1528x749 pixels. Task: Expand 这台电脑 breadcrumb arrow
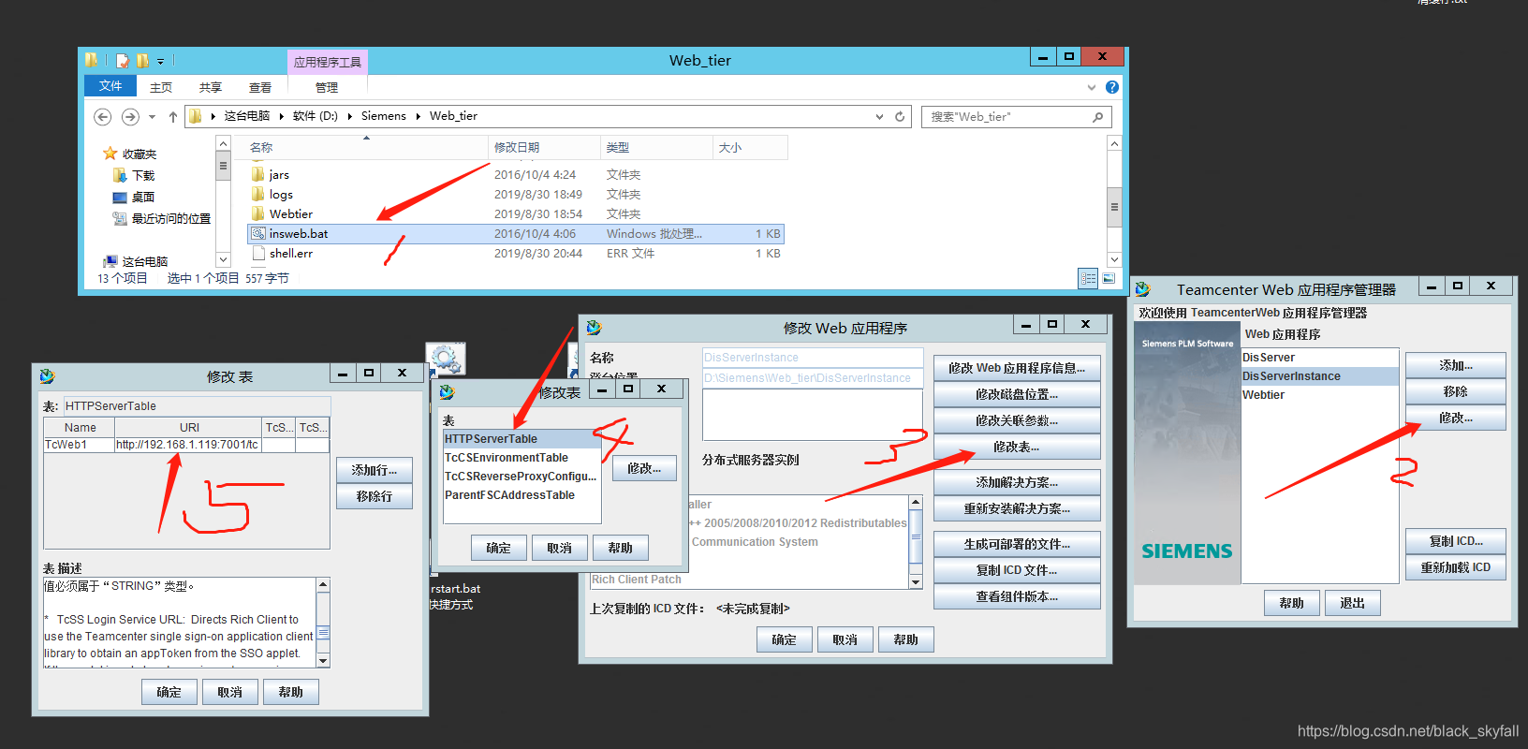pos(281,116)
